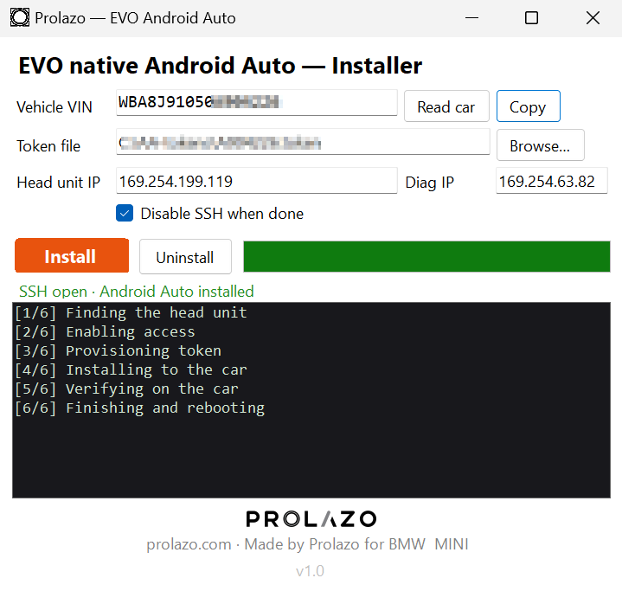Select log line [1/6] Finding the head unit
This screenshot has width=622, height=591.
pos(131,312)
